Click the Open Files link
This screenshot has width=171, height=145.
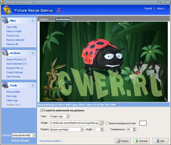tap(12, 27)
